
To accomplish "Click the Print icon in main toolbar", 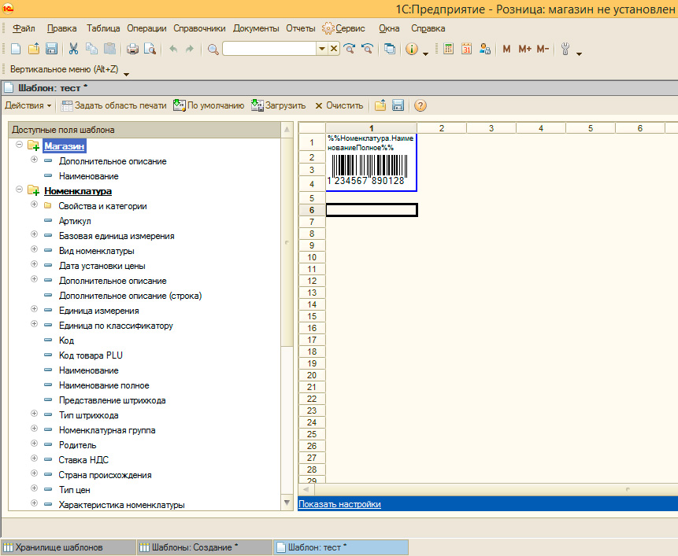I will (x=132, y=49).
